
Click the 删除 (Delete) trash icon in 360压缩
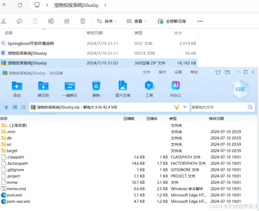pyautogui.click(x=96, y=86)
